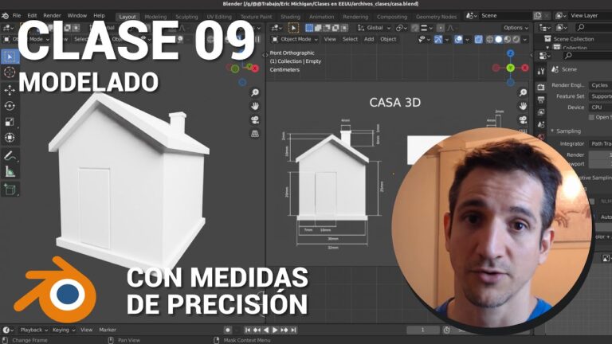Open the Add menu in viewport header
Image resolution: width=612 pixels, height=344 pixels.
[x=369, y=39]
